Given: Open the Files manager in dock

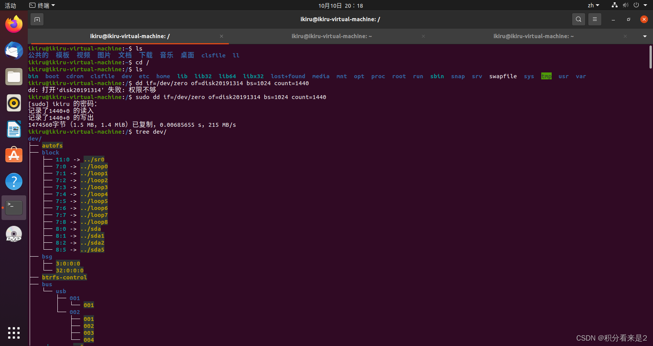Looking at the screenshot, I should pyautogui.click(x=14, y=77).
